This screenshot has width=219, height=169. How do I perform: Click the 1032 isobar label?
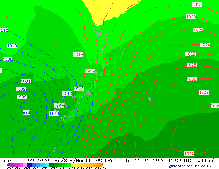point(204,92)
